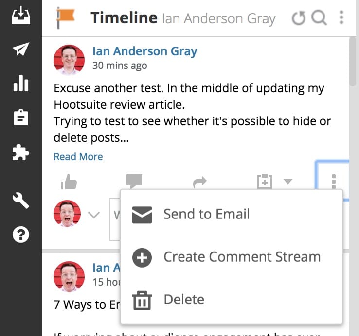
Task: Open the Tools wrench icon
Action: [21, 201]
